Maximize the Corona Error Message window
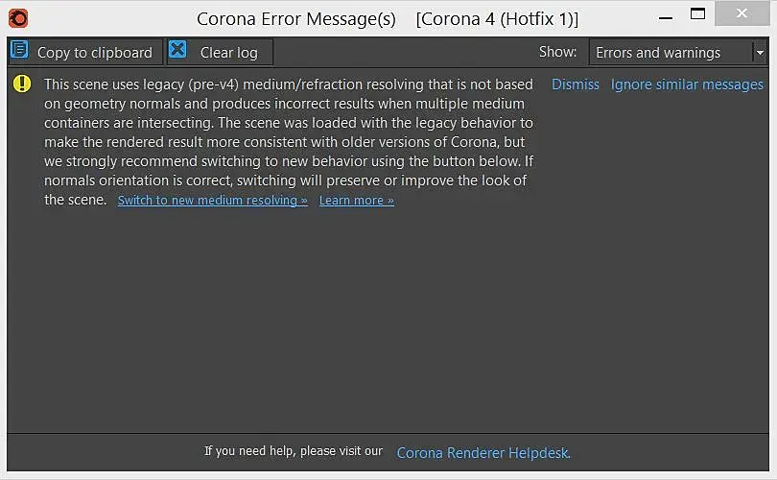 click(697, 14)
